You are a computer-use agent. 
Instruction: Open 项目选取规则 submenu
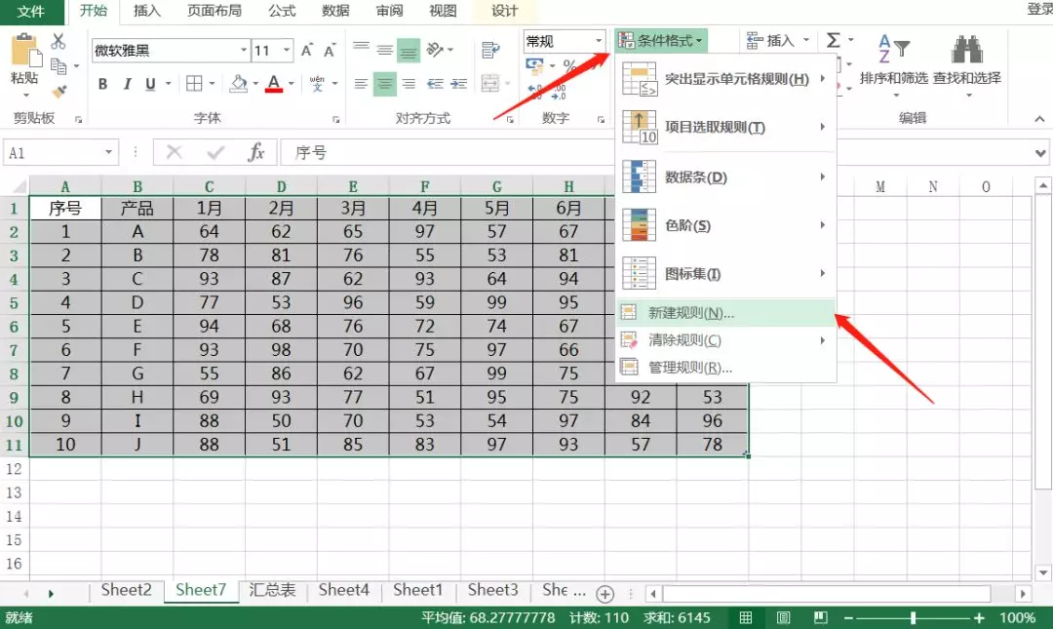(x=725, y=127)
